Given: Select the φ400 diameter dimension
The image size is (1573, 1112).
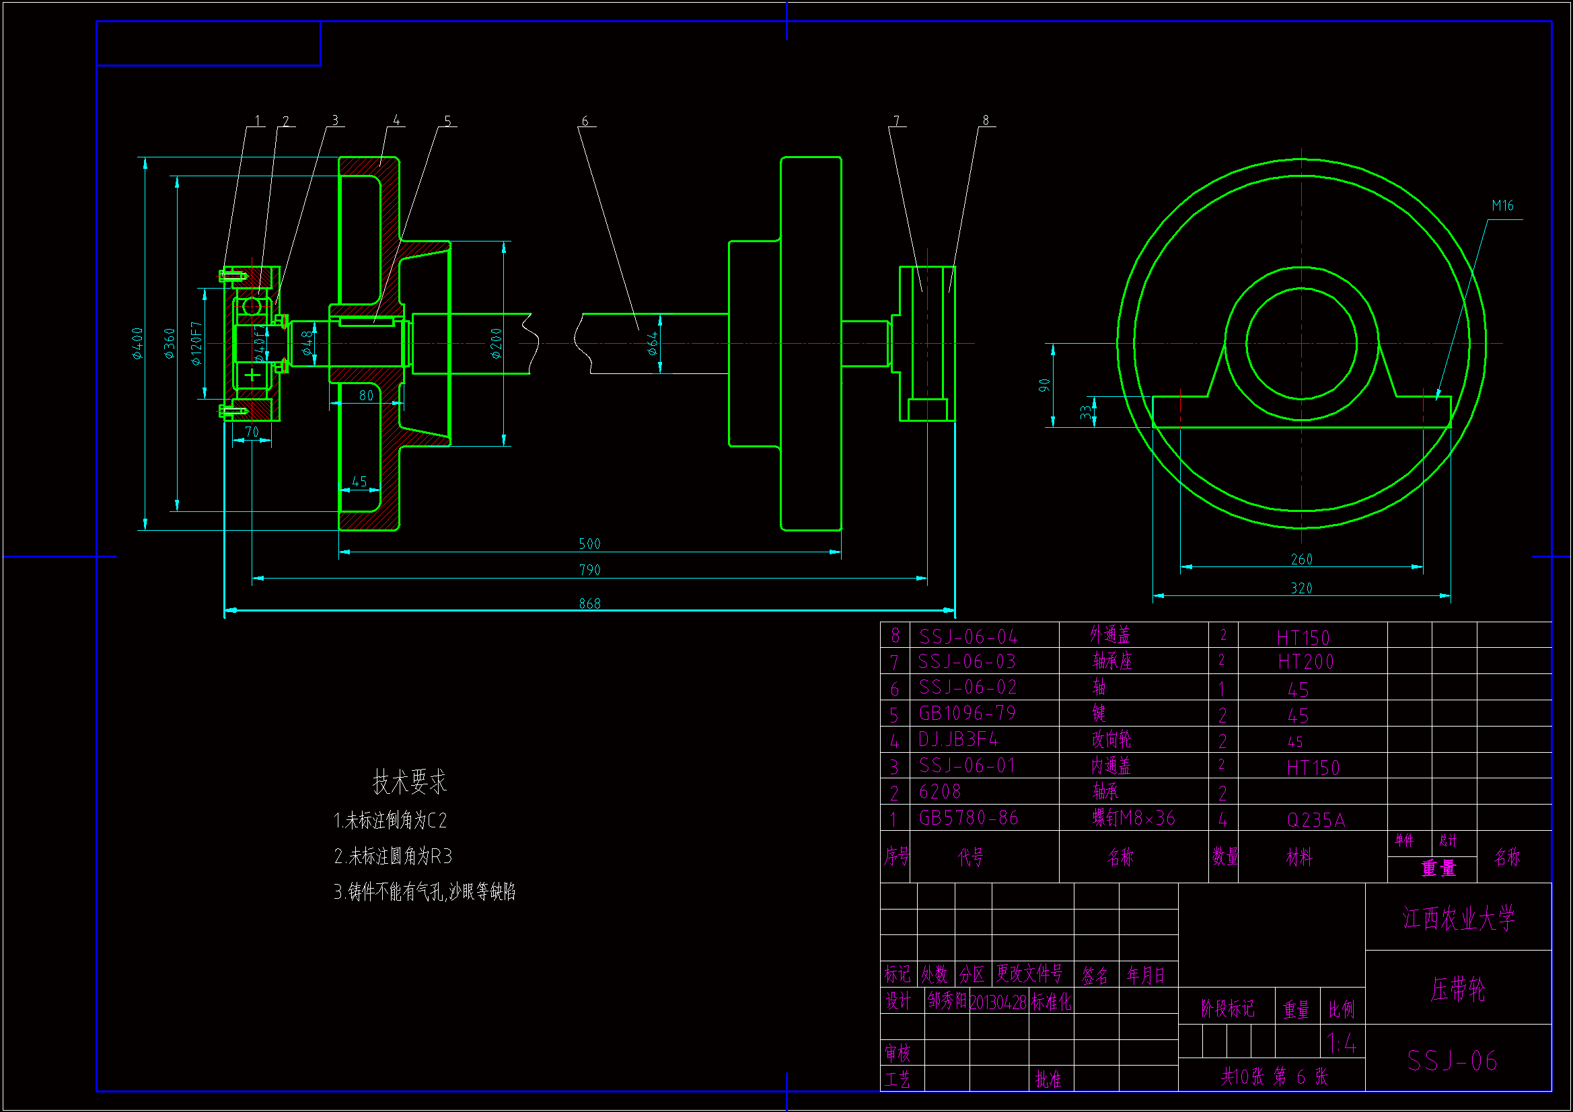Looking at the screenshot, I should [138, 343].
